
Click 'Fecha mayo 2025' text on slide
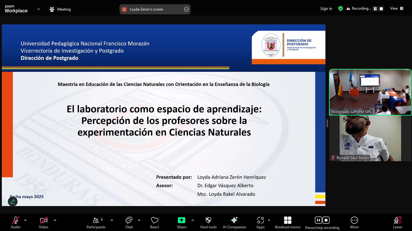coord(27,197)
